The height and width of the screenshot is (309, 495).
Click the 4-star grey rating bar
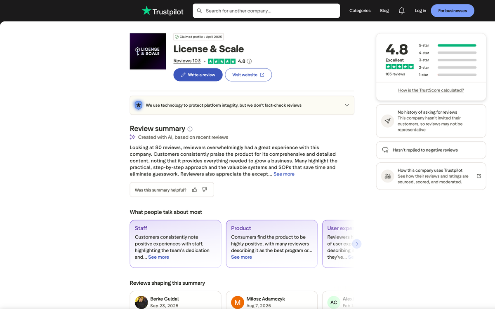click(x=457, y=53)
